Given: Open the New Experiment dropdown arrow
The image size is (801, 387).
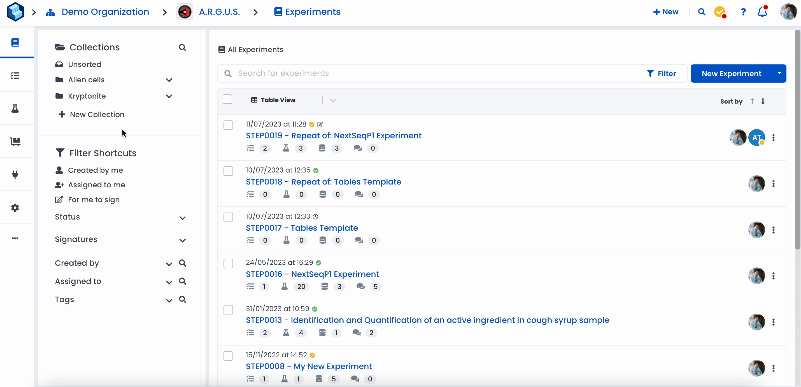Looking at the screenshot, I should click(779, 73).
